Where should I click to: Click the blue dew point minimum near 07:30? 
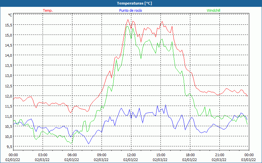tap(88, 144)
